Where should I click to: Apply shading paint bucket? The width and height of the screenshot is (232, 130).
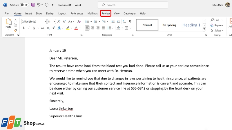click(x=118, y=28)
